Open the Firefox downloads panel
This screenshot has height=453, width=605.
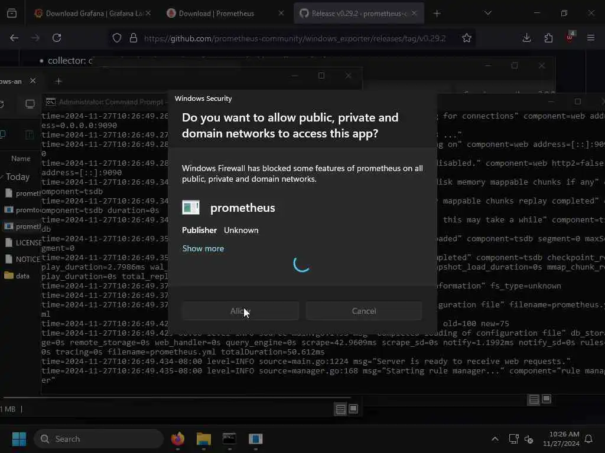[x=526, y=38]
